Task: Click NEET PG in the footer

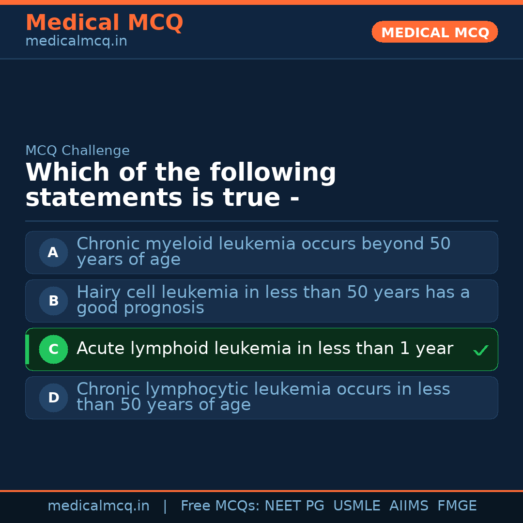Action: (x=294, y=506)
